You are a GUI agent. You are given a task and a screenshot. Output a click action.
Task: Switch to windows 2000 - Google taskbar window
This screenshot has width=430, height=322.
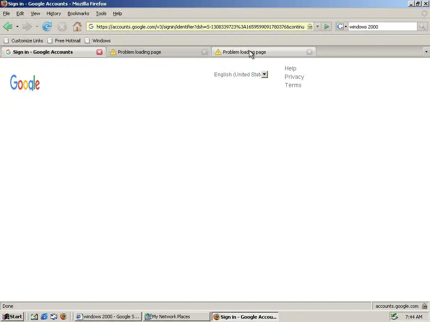click(108, 317)
